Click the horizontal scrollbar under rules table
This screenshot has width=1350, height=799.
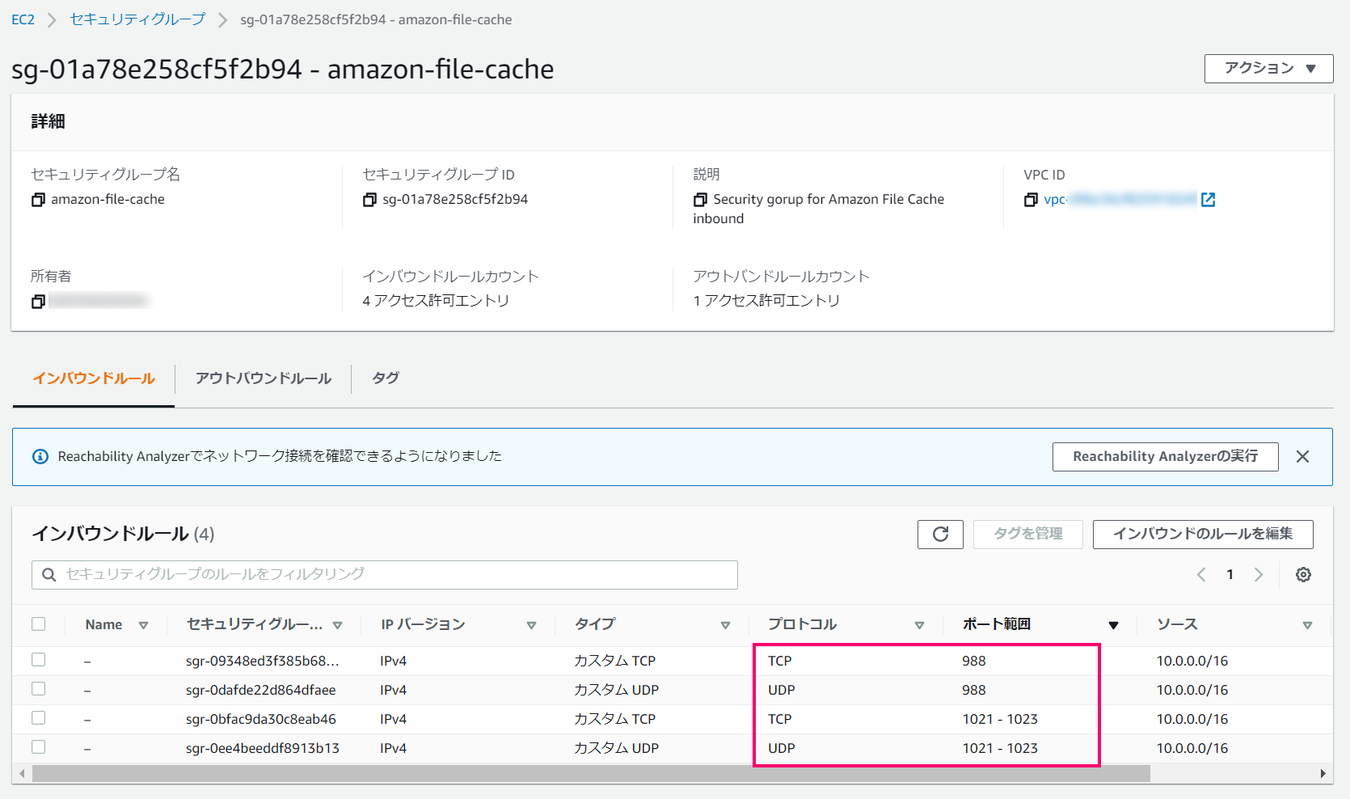(591, 774)
